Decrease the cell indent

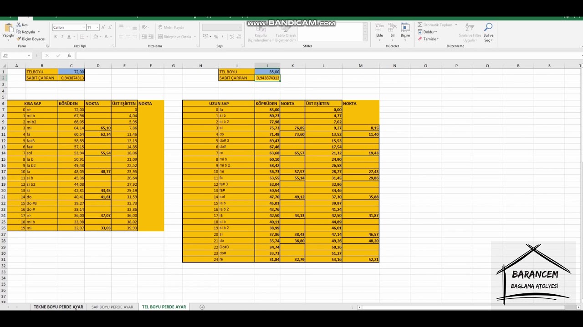[x=144, y=37]
